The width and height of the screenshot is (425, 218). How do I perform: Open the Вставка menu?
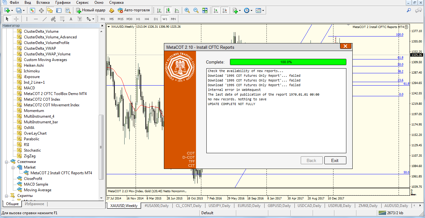(x=43, y=3)
